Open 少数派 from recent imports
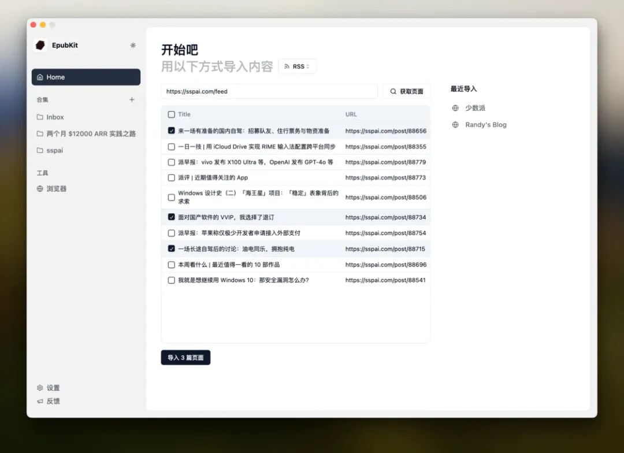Screen dimensions: 624x453 tap(475, 108)
